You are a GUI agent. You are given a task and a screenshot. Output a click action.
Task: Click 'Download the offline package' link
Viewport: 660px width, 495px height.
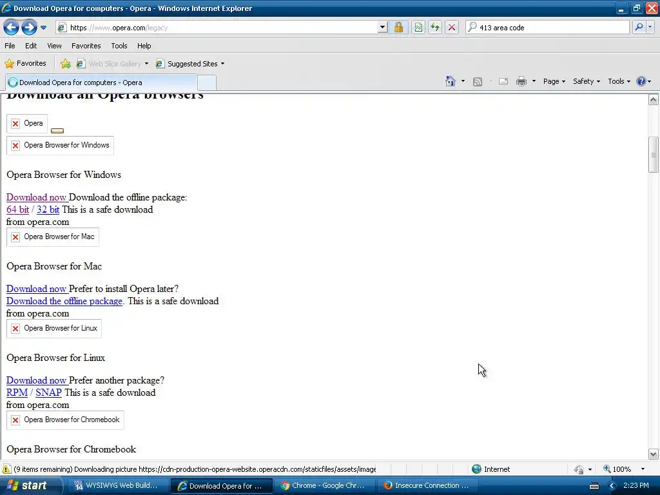tap(64, 301)
